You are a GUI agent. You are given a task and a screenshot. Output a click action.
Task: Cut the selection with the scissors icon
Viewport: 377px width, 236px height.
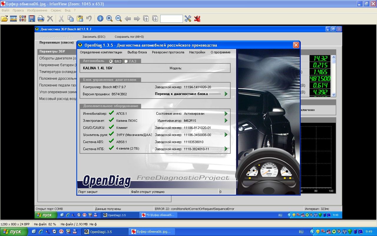pyautogui.click(x=61, y=19)
